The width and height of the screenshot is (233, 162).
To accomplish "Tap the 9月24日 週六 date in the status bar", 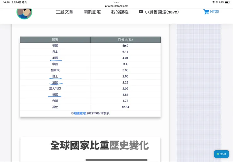I will point(19,3).
